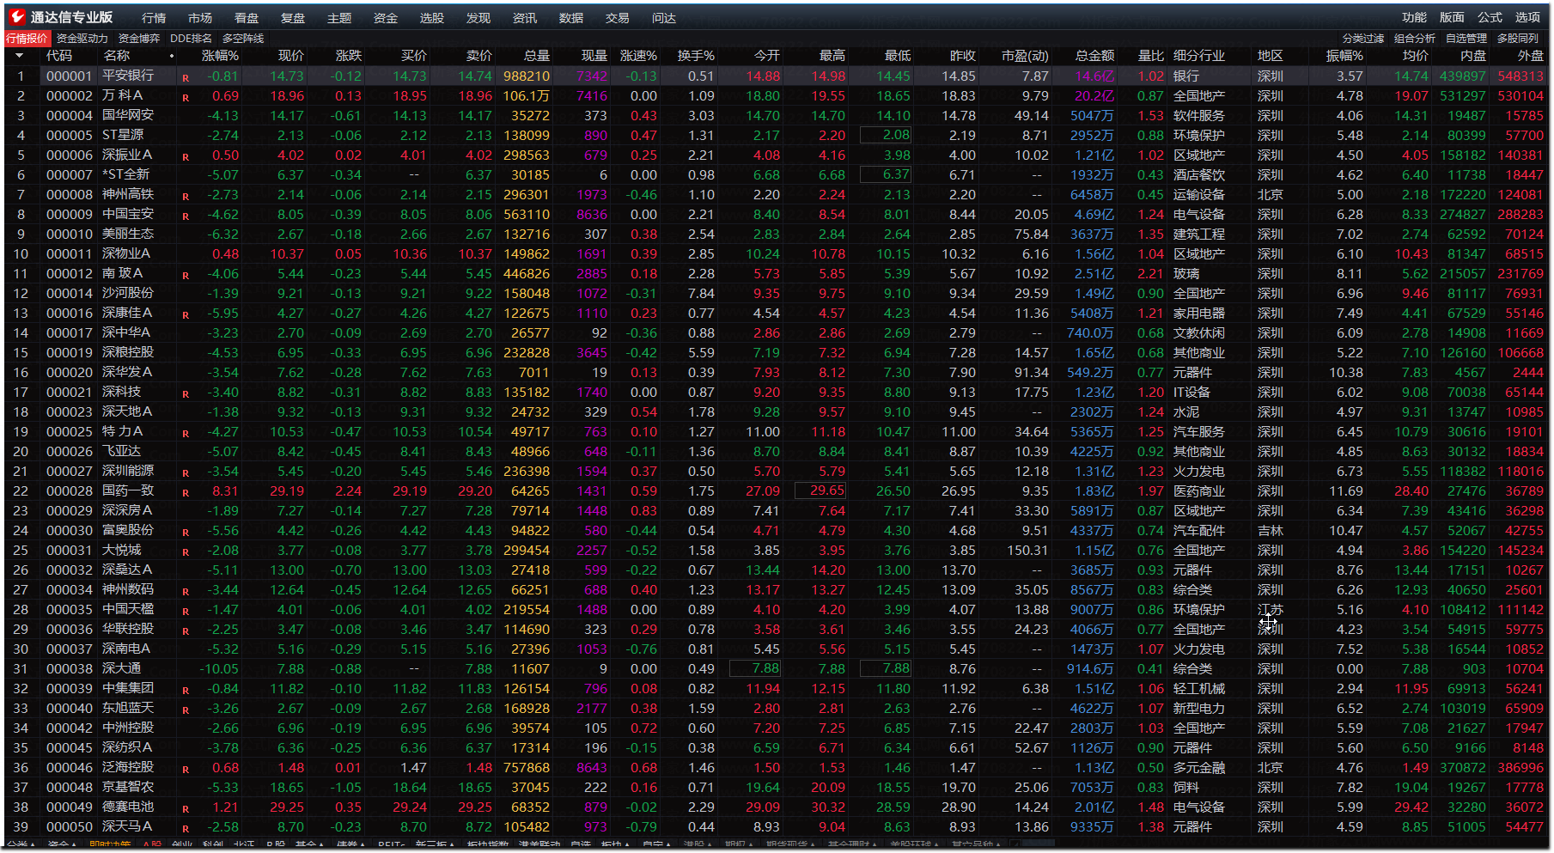
Task: Click the 自选管理 button
Action: [1466, 39]
